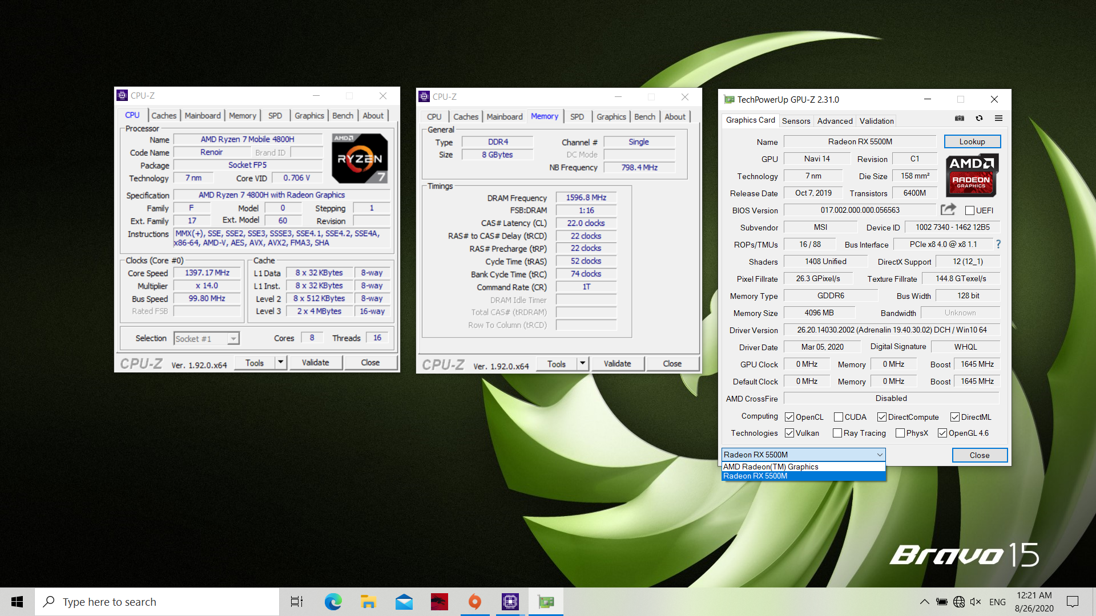The image size is (1096, 616).
Task: Toggle the OpenGL 4.6 checkbox
Action: tap(942, 433)
